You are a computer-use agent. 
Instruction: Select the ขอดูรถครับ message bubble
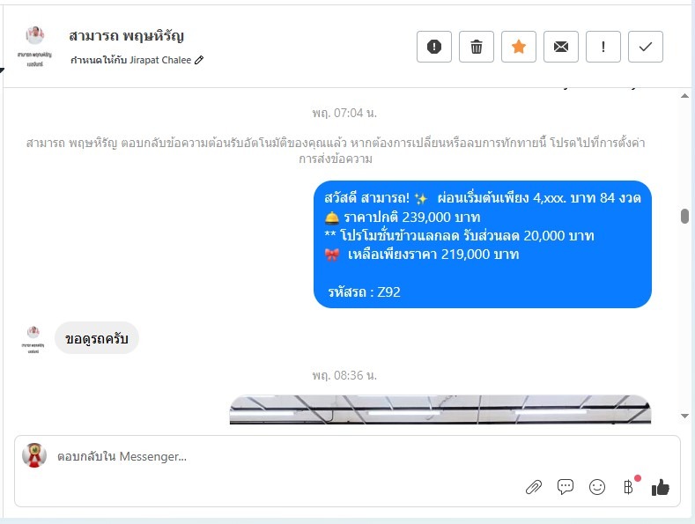tap(97, 338)
